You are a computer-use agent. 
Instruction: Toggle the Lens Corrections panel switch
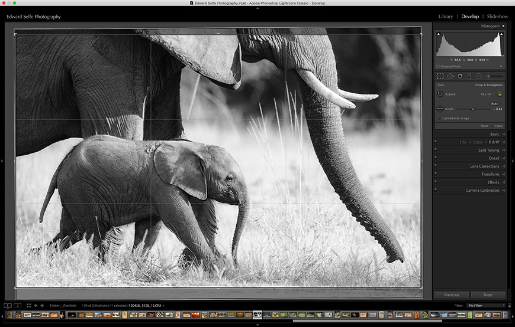point(436,165)
